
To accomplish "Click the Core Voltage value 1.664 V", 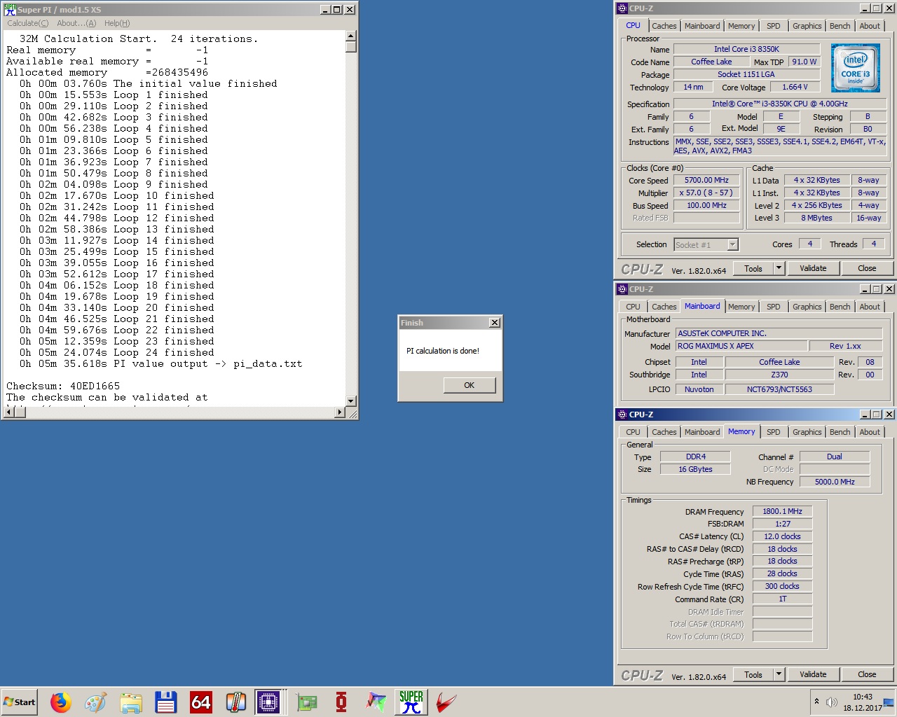I will click(x=795, y=87).
